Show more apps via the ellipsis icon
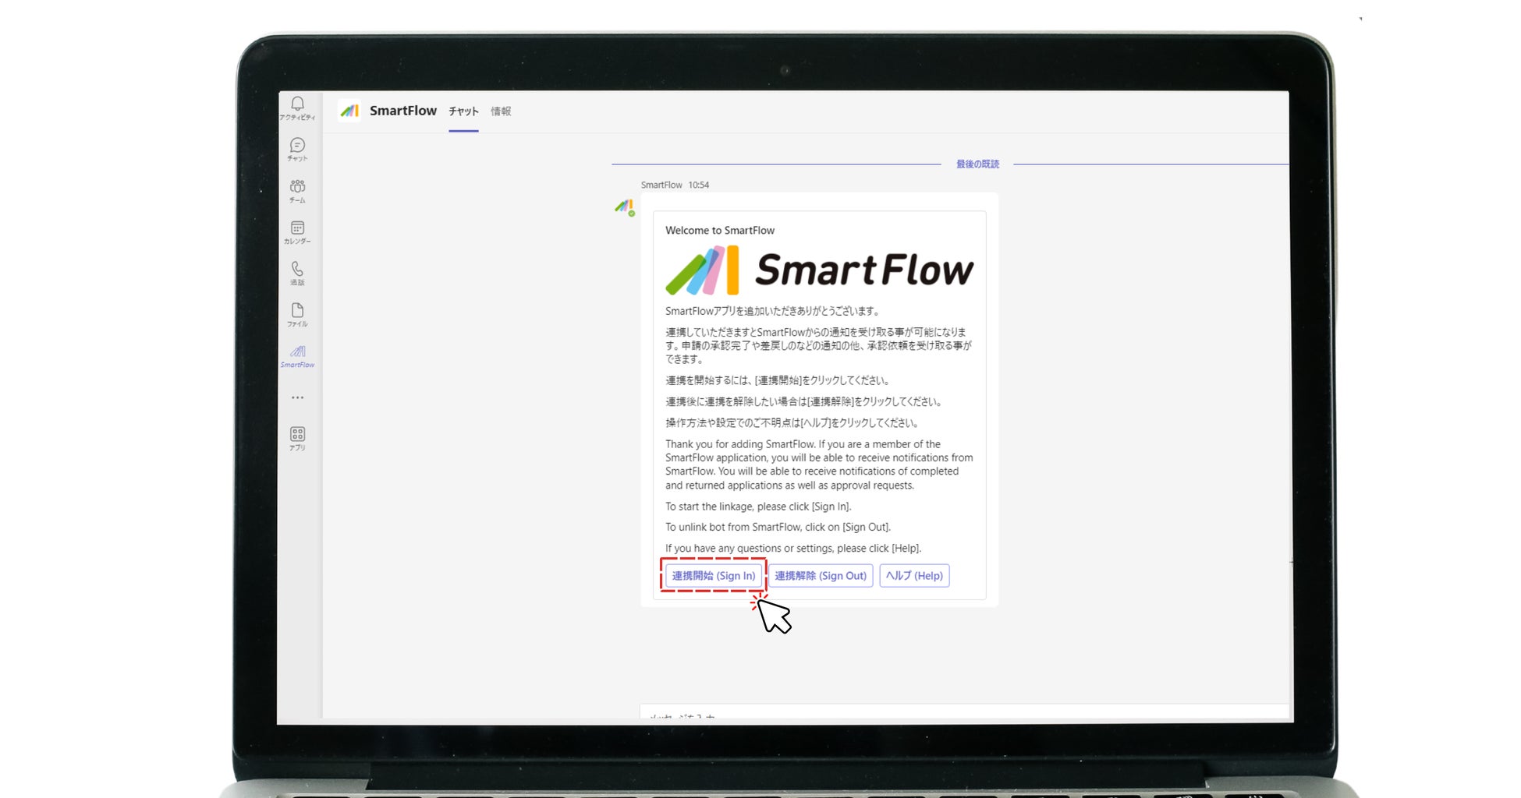This screenshot has height=798, width=1521. (297, 397)
